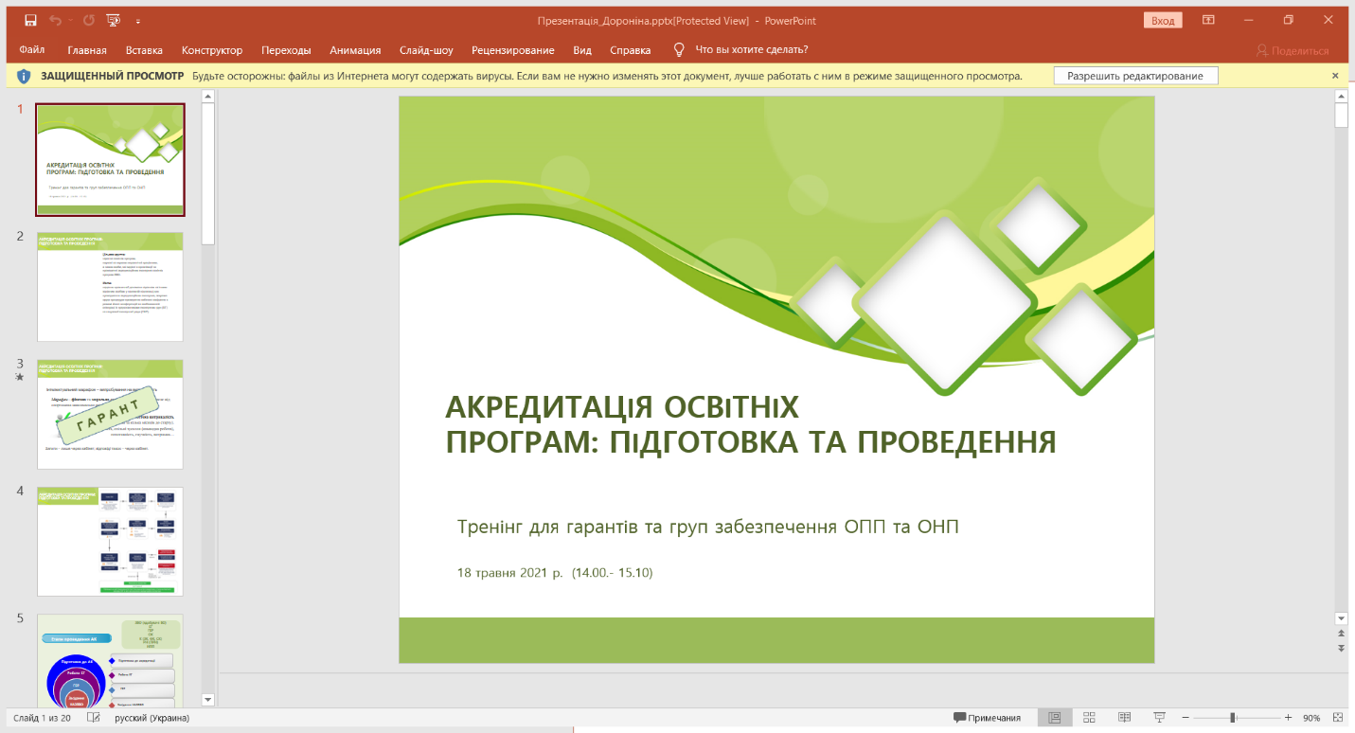Toggle the Ribbon Display Options

coord(1207,19)
